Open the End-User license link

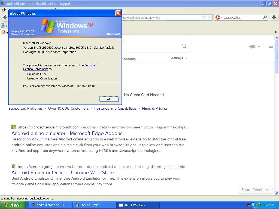pos(90,65)
